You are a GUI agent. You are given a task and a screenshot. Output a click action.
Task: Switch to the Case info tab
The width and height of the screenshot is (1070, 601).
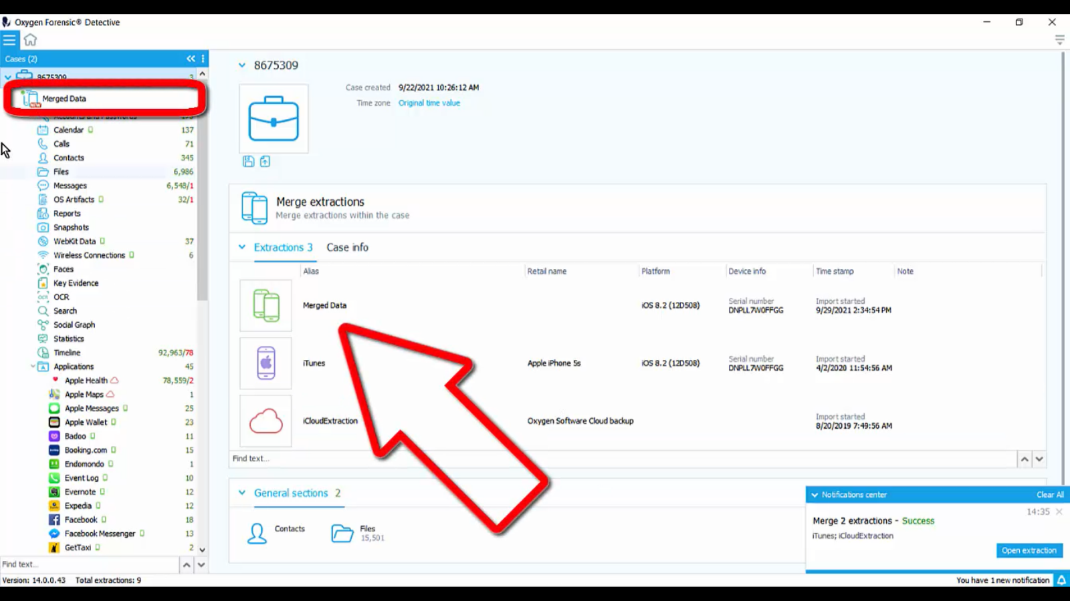pos(347,248)
